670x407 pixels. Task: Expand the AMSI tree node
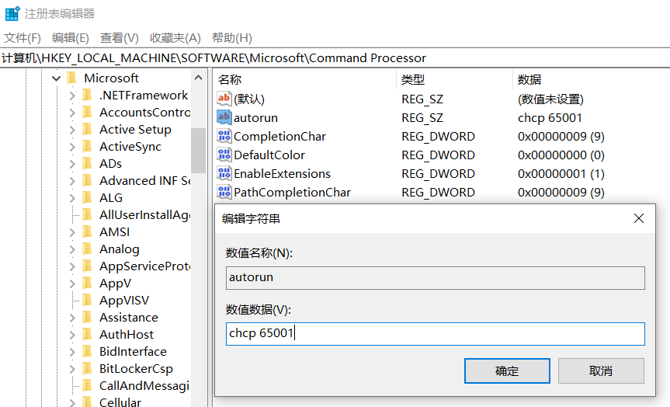click(72, 232)
